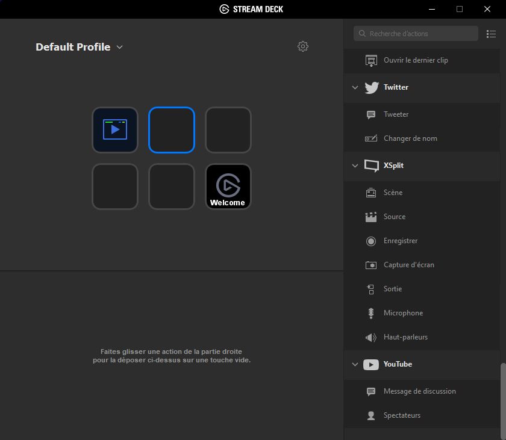The image size is (506, 440).
Task: Click the Sortie output icon
Action: click(x=371, y=289)
